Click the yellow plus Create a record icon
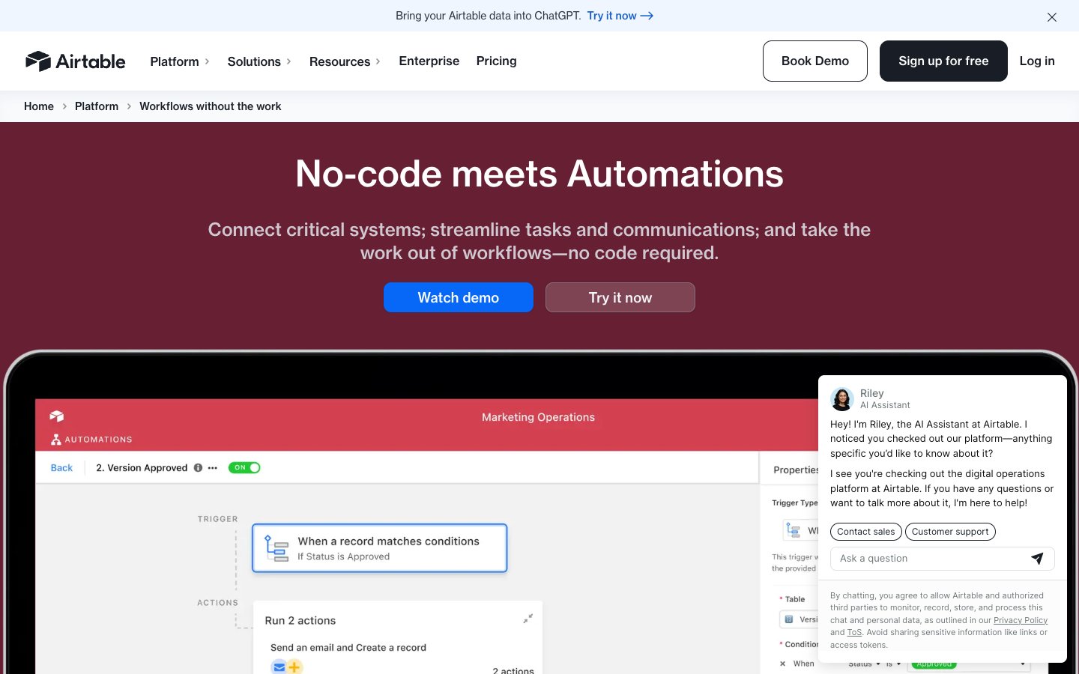This screenshot has width=1079, height=674. (294, 667)
